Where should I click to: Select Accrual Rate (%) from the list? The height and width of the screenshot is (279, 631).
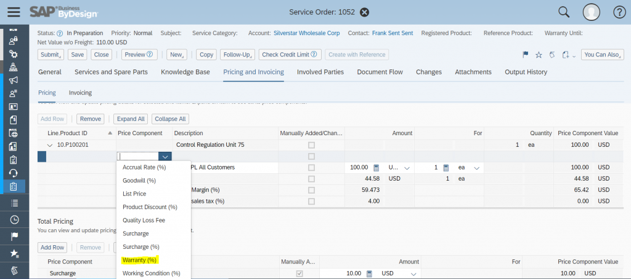pos(144,167)
